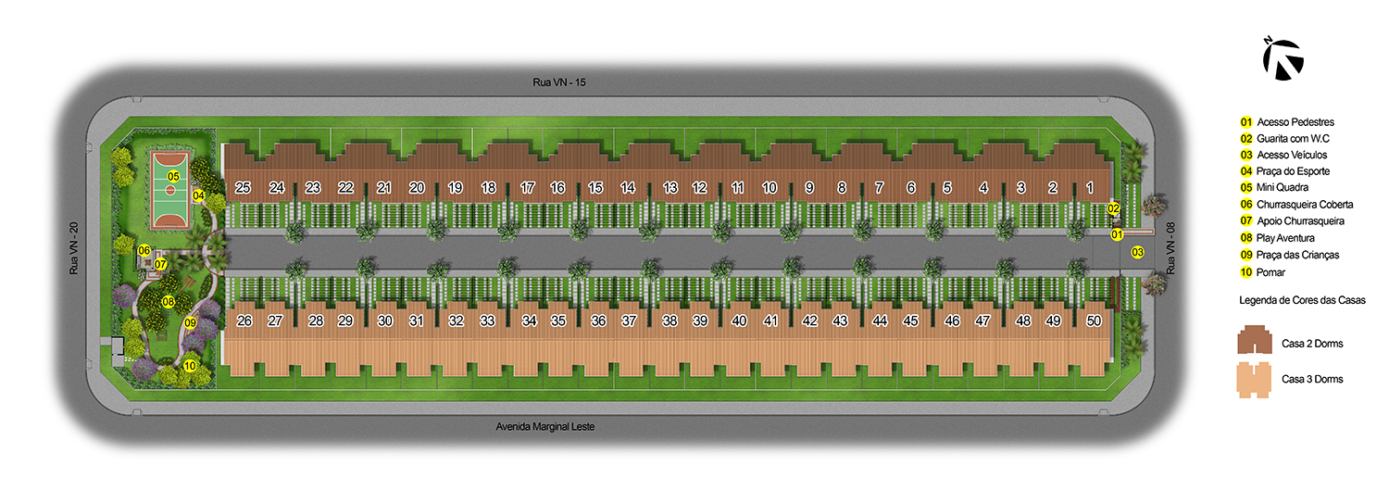Select house number 22
Viewport: 1389px width, 490px height.
345,188
